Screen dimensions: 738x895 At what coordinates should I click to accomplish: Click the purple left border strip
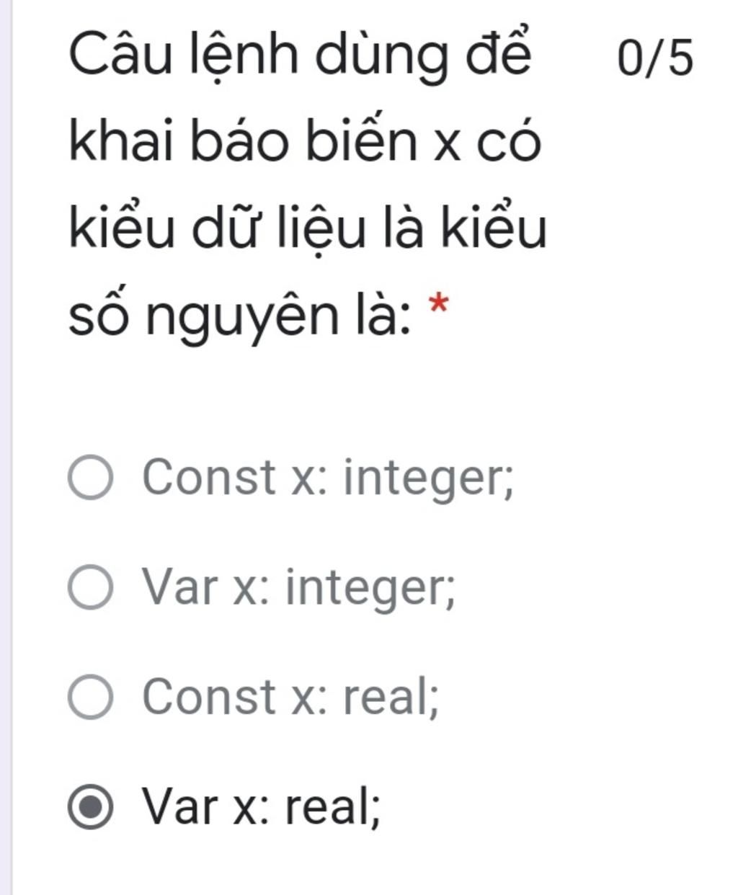[x=6, y=447]
